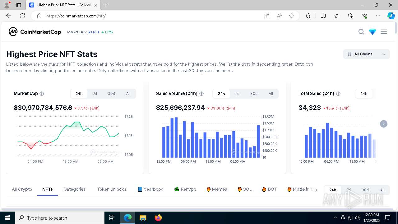Switch to the All Crypto tab
398x224 pixels.
(22, 189)
